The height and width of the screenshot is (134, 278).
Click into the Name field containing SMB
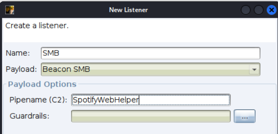151,53
